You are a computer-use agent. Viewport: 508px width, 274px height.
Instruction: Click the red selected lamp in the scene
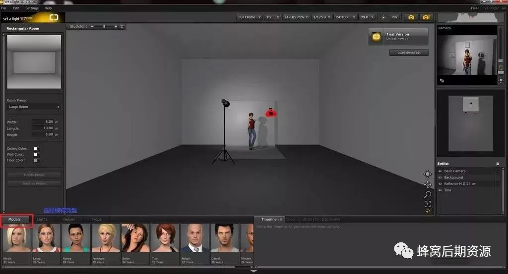point(271,113)
